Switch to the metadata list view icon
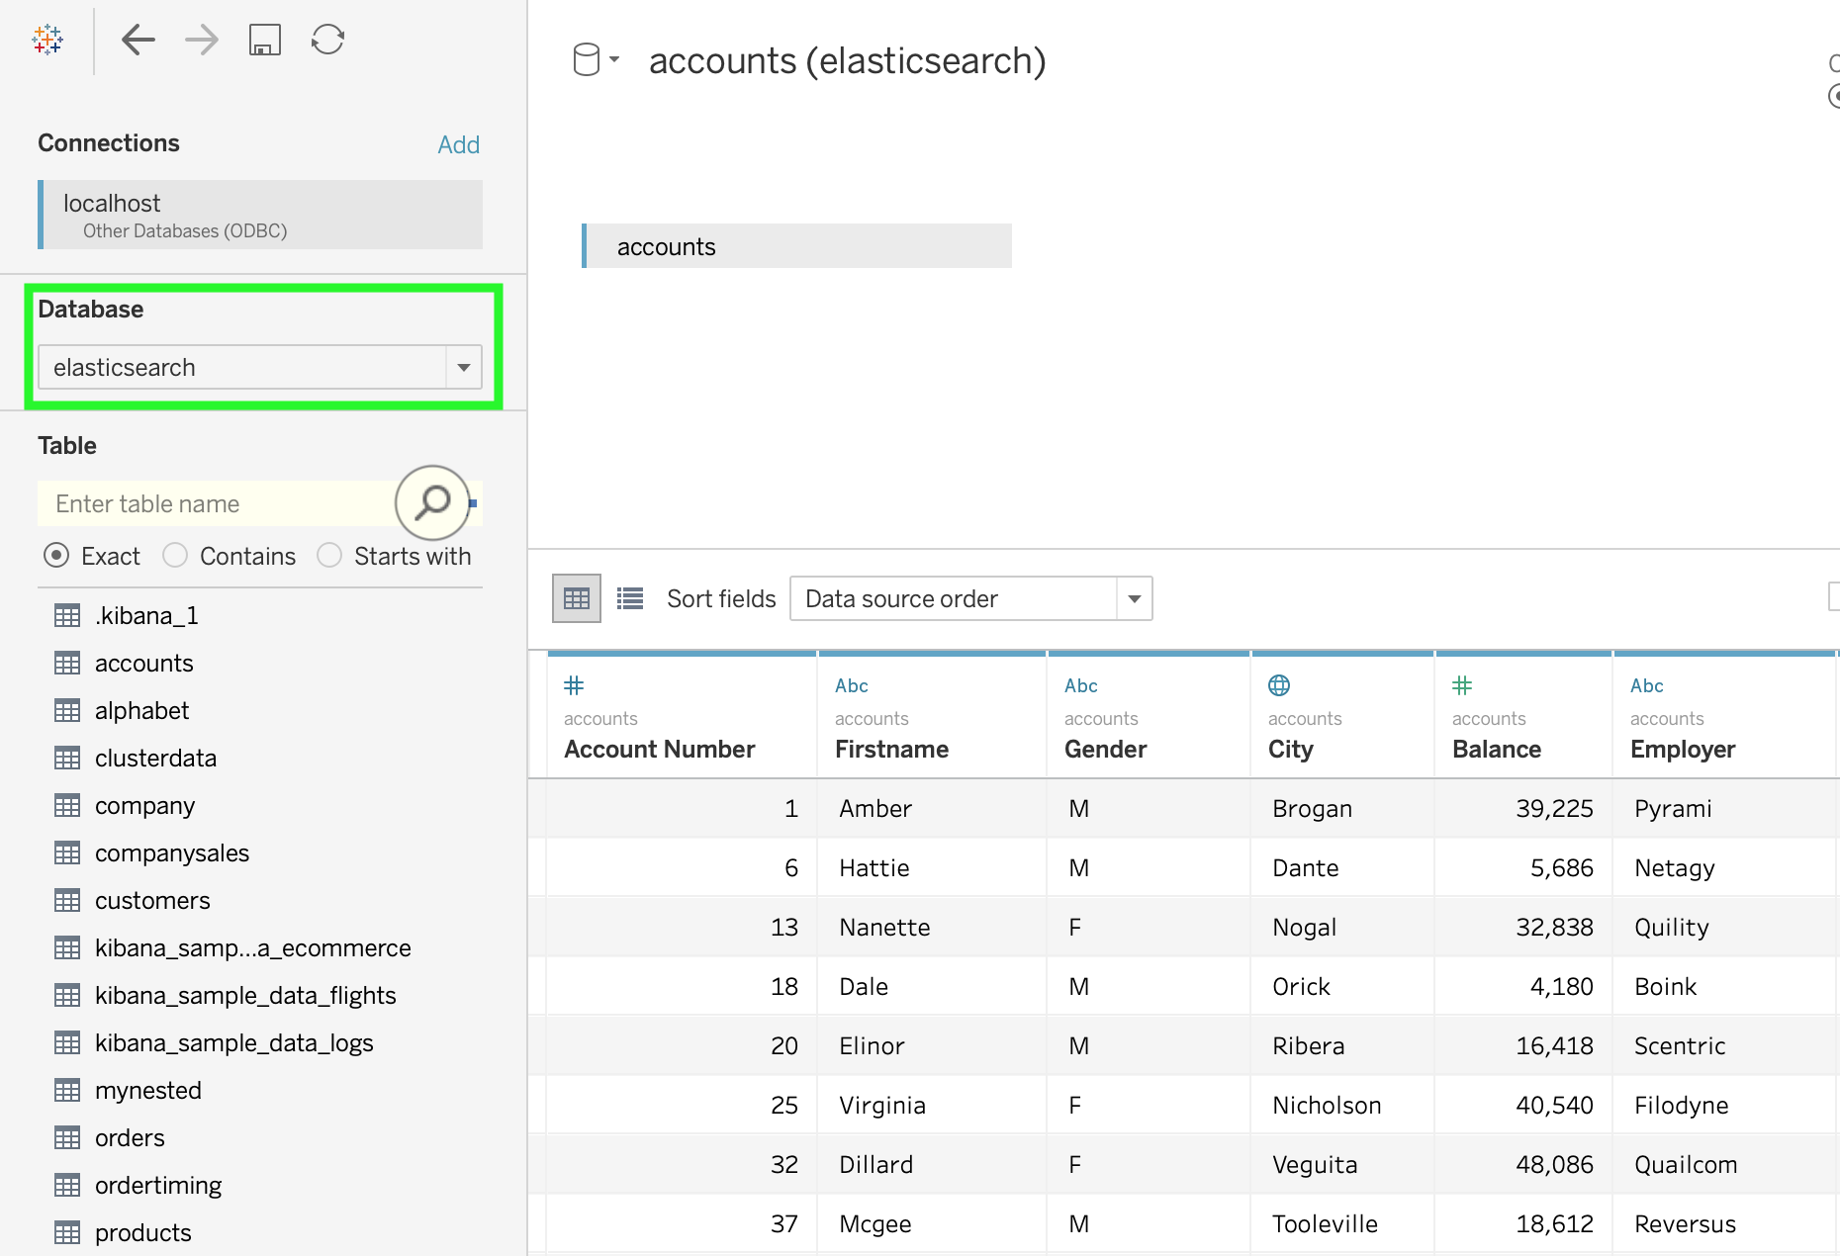Image resolution: width=1840 pixels, height=1256 pixels. [x=629, y=597]
